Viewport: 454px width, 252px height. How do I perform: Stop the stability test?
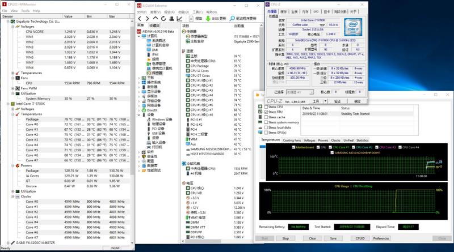coord(285,238)
